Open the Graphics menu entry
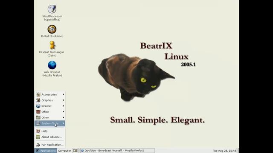 50,100
